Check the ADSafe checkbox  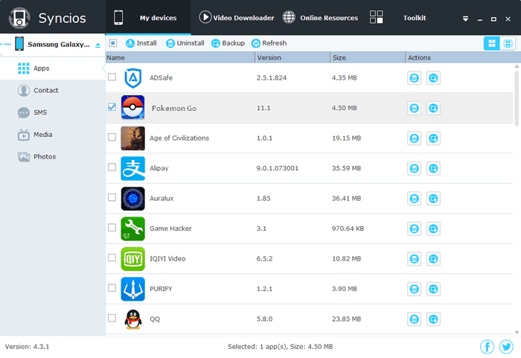coord(112,77)
